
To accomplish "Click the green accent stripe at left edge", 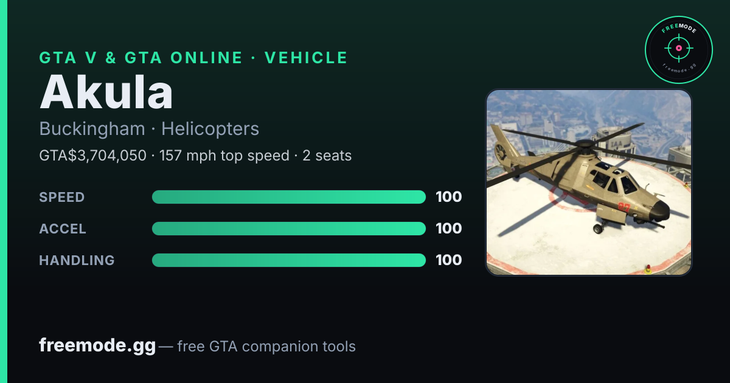I will point(4,191).
